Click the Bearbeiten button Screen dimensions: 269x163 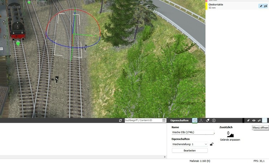tap(190, 150)
